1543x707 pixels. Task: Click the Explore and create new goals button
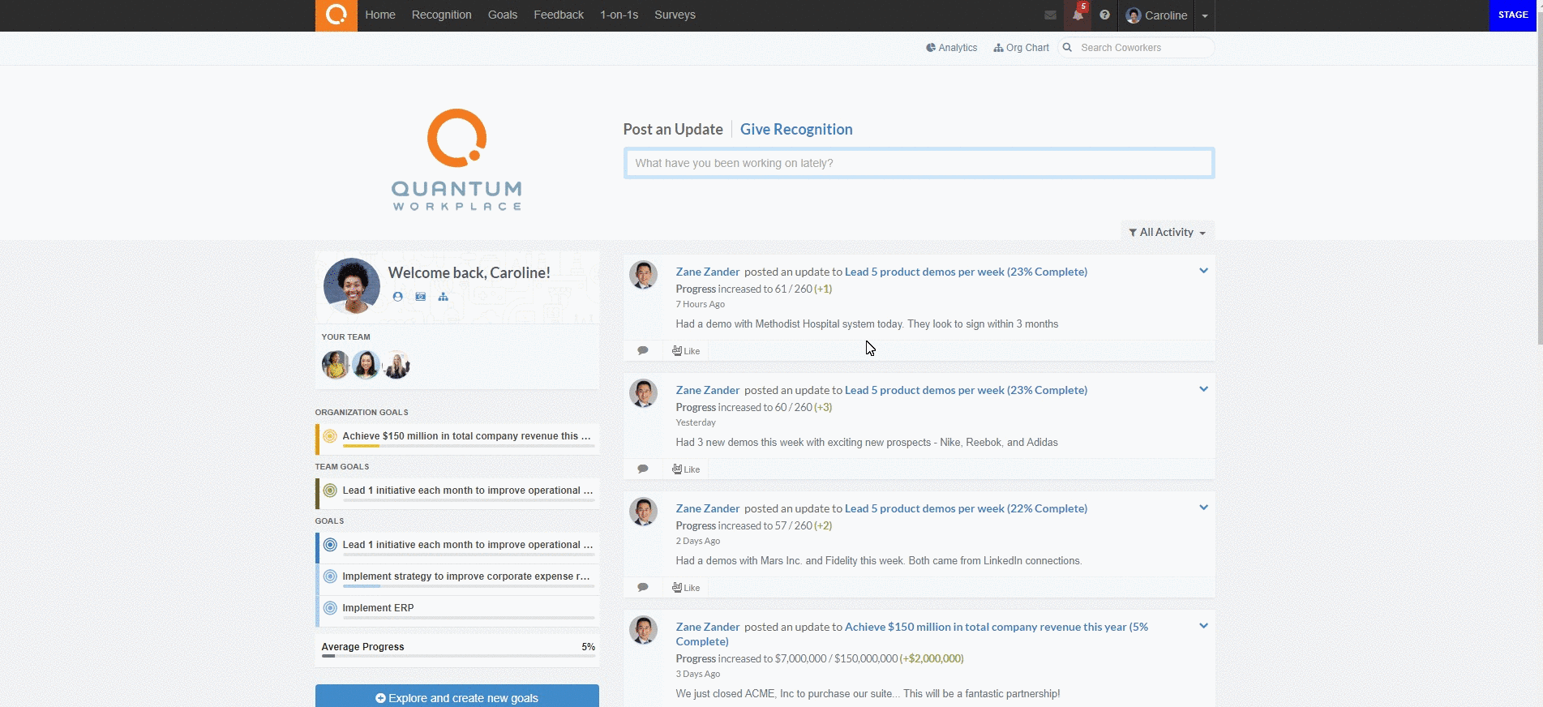coord(457,697)
